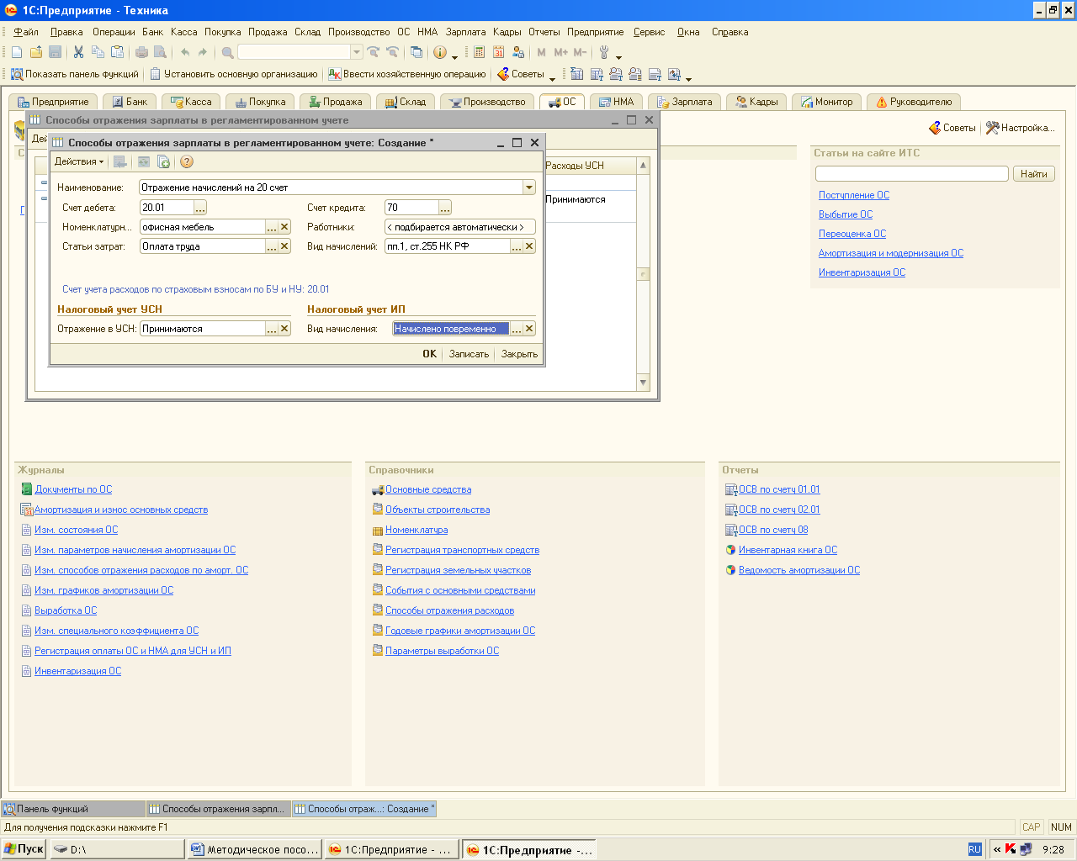The width and height of the screenshot is (1077, 861).
Task: Click the New document icon in toolbar
Action: click(17, 52)
